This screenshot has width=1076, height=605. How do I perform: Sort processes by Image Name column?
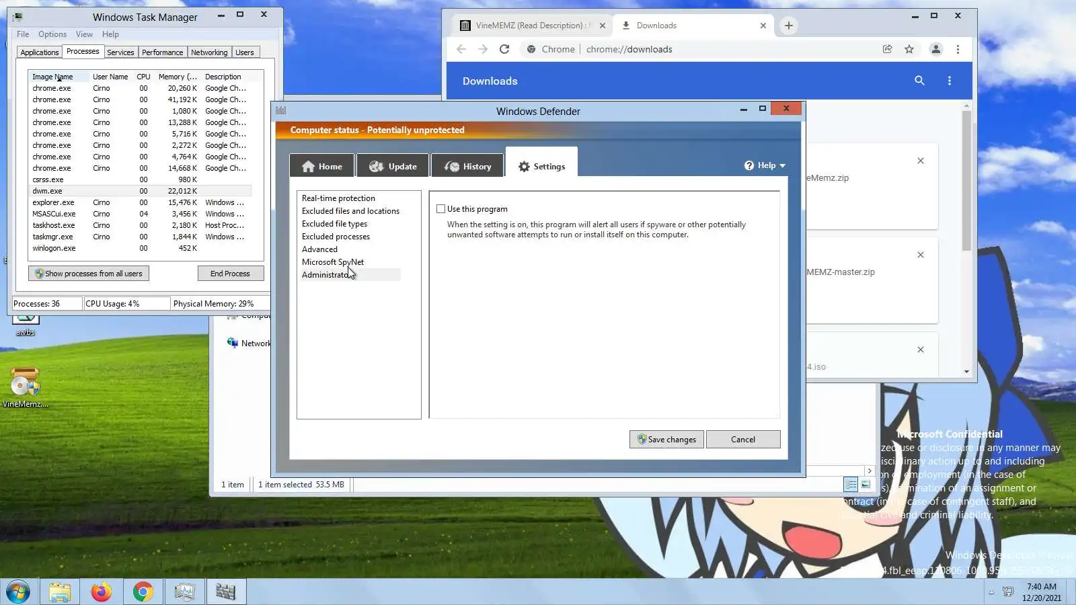pos(59,77)
